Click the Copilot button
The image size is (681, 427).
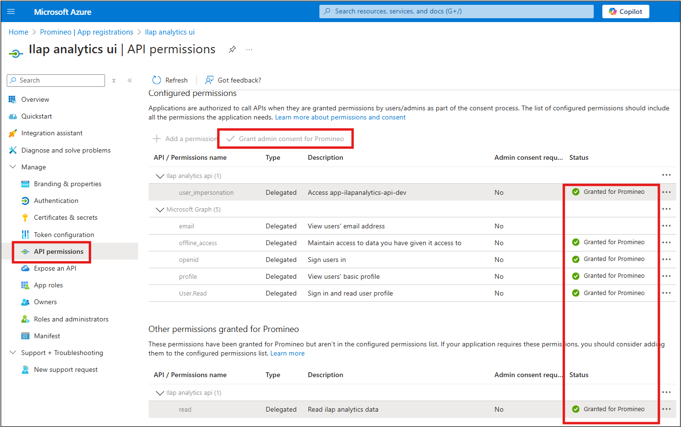tap(626, 12)
